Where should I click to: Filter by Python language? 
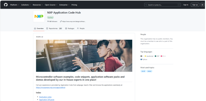145,59
